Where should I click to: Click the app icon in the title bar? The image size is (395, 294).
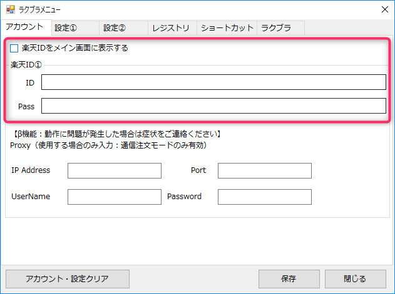click(9, 9)
